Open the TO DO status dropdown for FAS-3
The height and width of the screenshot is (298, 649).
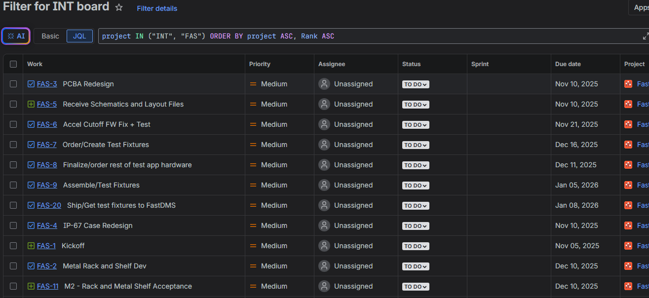(416, 84)
